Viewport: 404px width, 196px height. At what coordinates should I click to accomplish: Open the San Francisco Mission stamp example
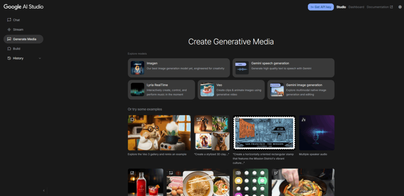coord(264,133)
